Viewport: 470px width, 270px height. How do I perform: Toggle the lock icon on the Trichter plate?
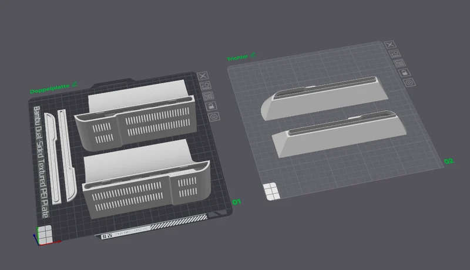tap(404, 73)
